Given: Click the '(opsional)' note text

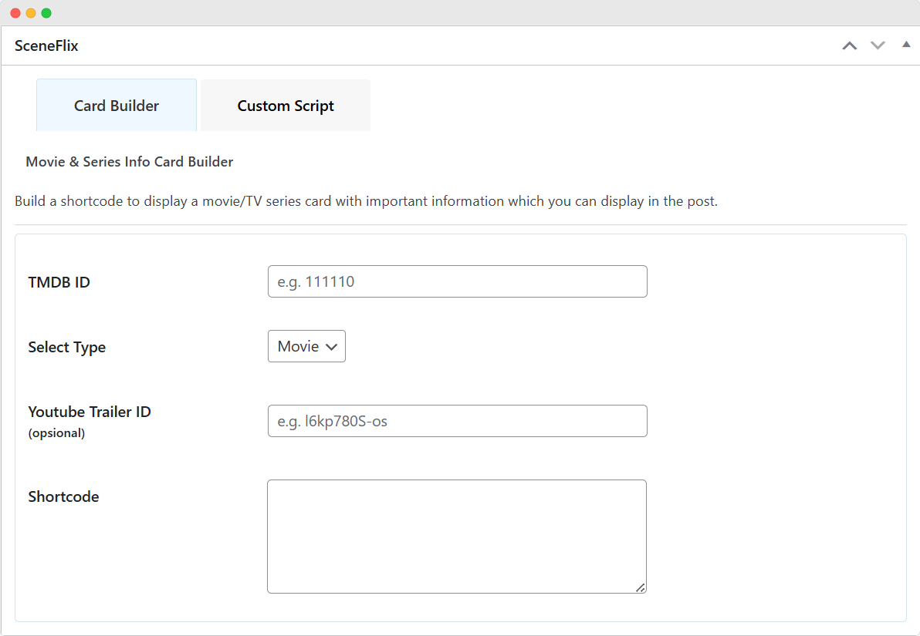Looking at the screenshot, I should pos(56,433).
